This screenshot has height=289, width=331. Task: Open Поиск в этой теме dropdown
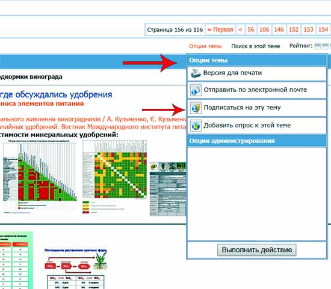(x=256, y=46)
